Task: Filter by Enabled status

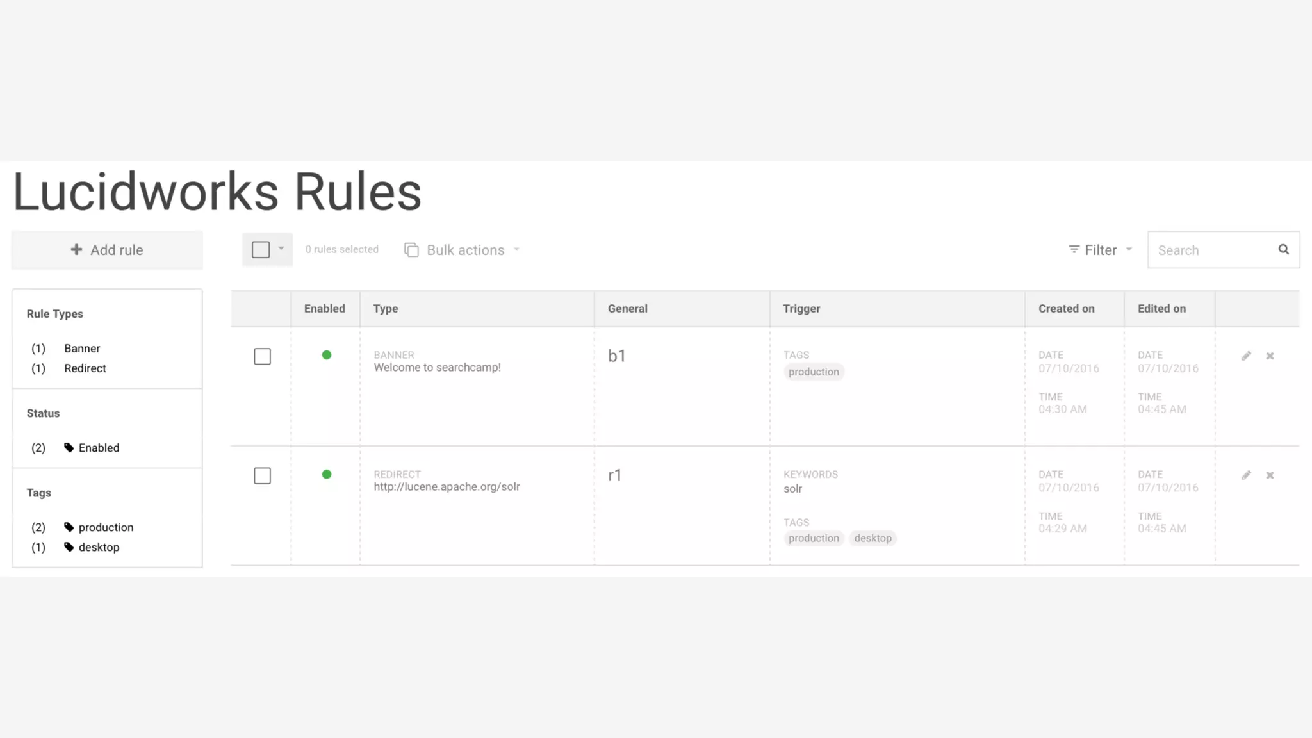Action: click(x=99, y=448)
